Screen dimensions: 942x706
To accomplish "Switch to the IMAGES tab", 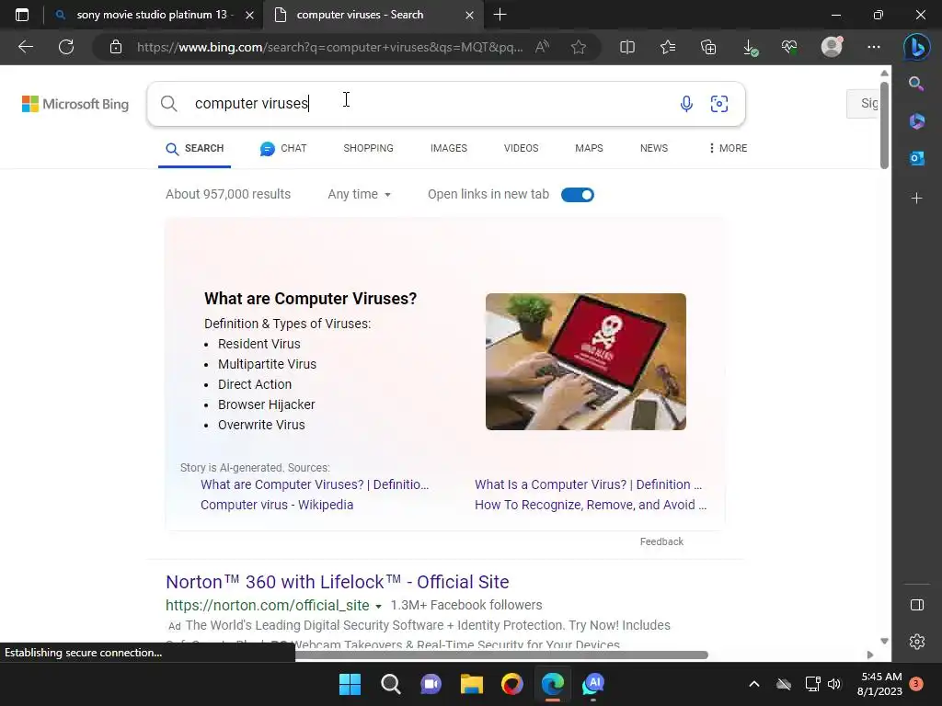I will (x=449, y=148).
